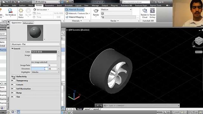Screen dimensions: 203x114
Task: Click the Autodesk Exchange binoculars icon
Action: click(152, 2)
